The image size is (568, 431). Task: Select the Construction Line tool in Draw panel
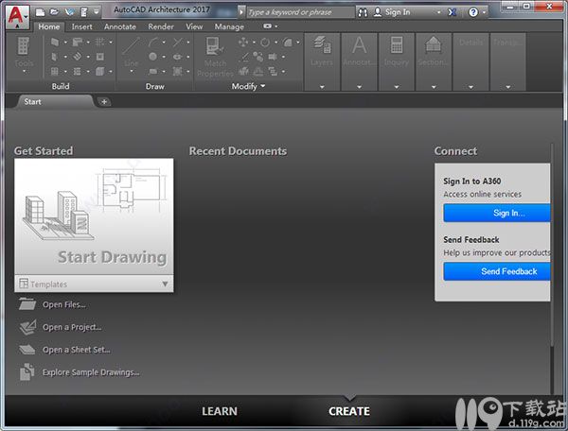tap(178, 42)
